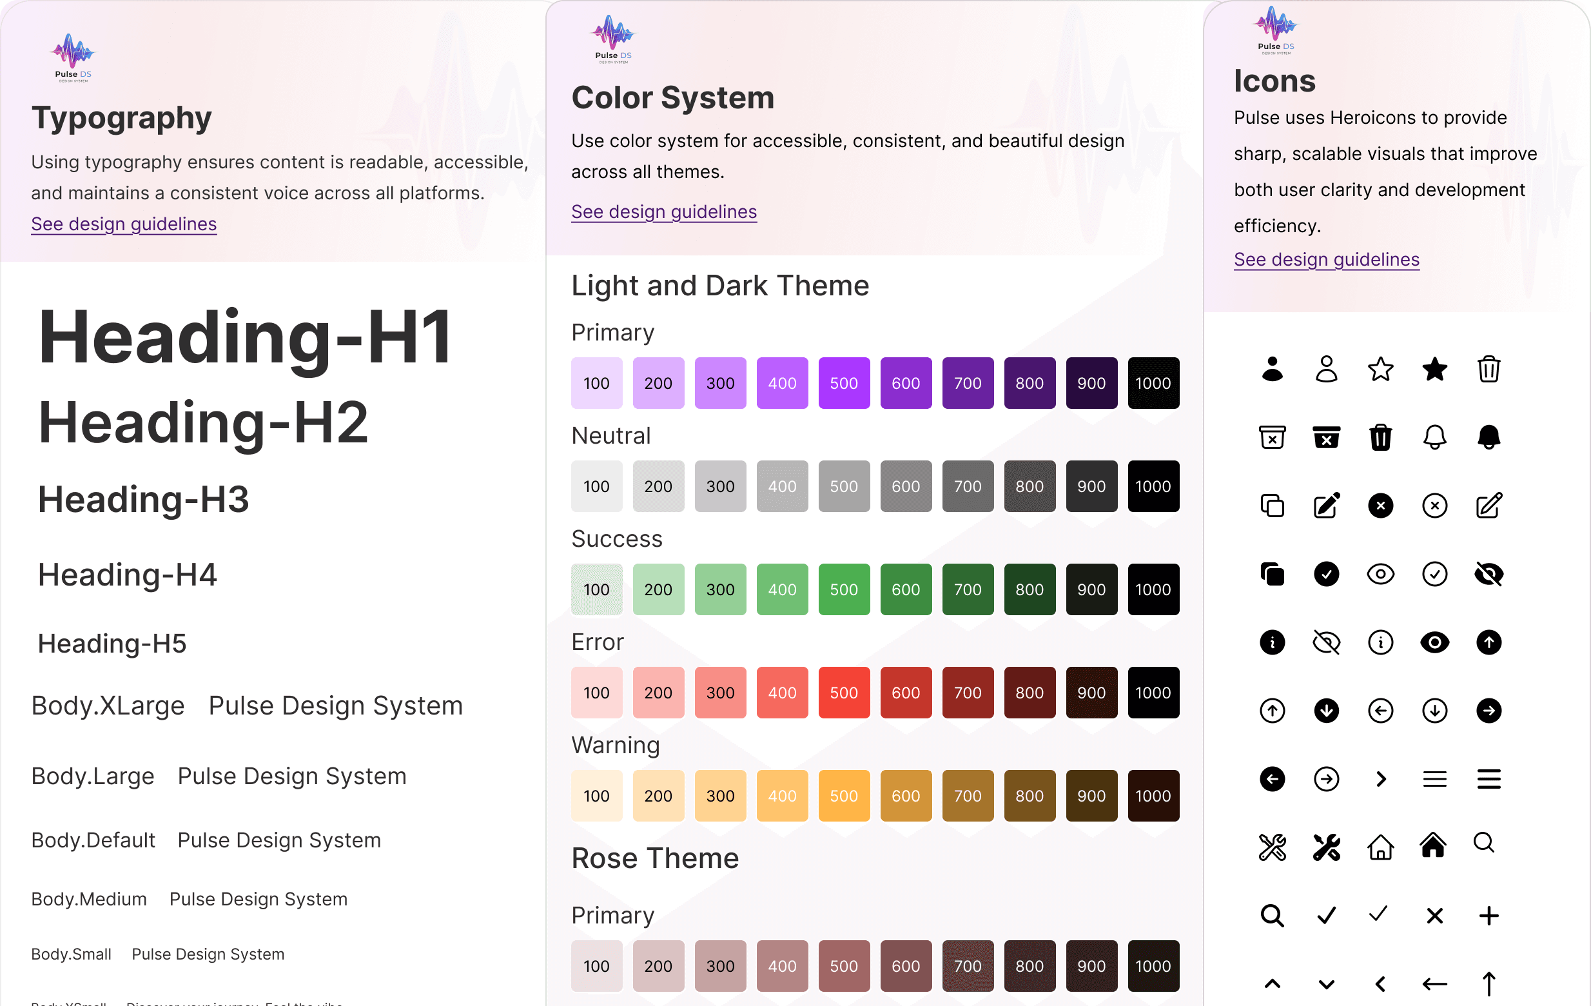1591x1006 pixels.
Task: Click the right chevron icon
Action: click(x=1380, y=778)
